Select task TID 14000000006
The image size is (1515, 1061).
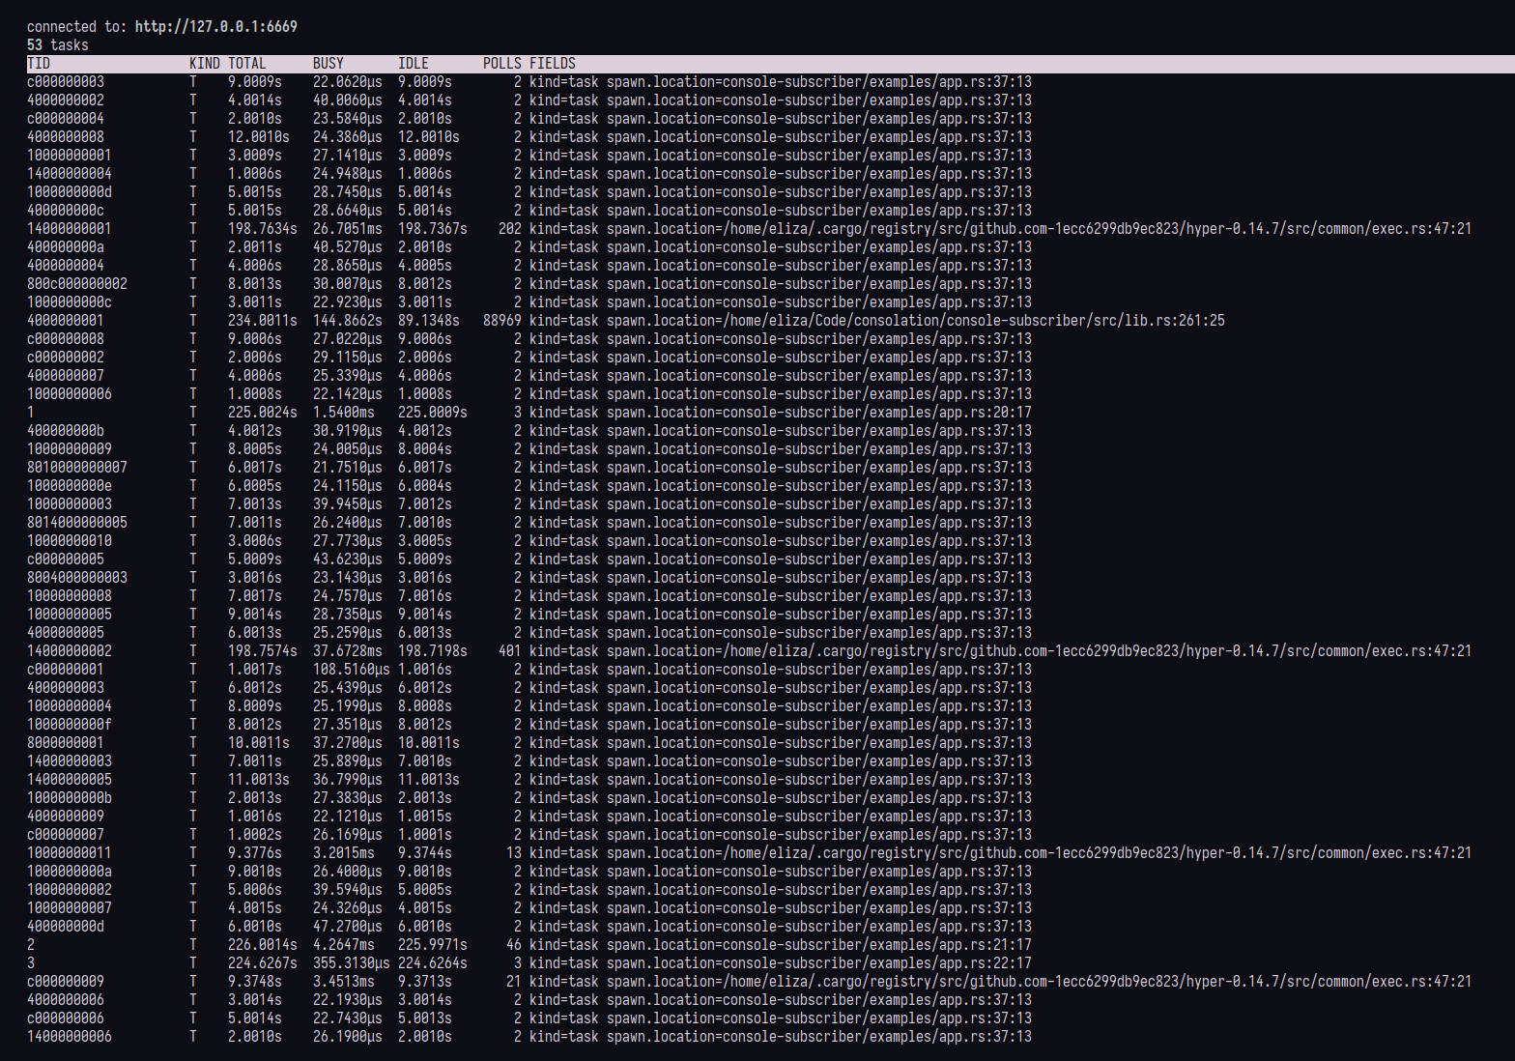70,1037
